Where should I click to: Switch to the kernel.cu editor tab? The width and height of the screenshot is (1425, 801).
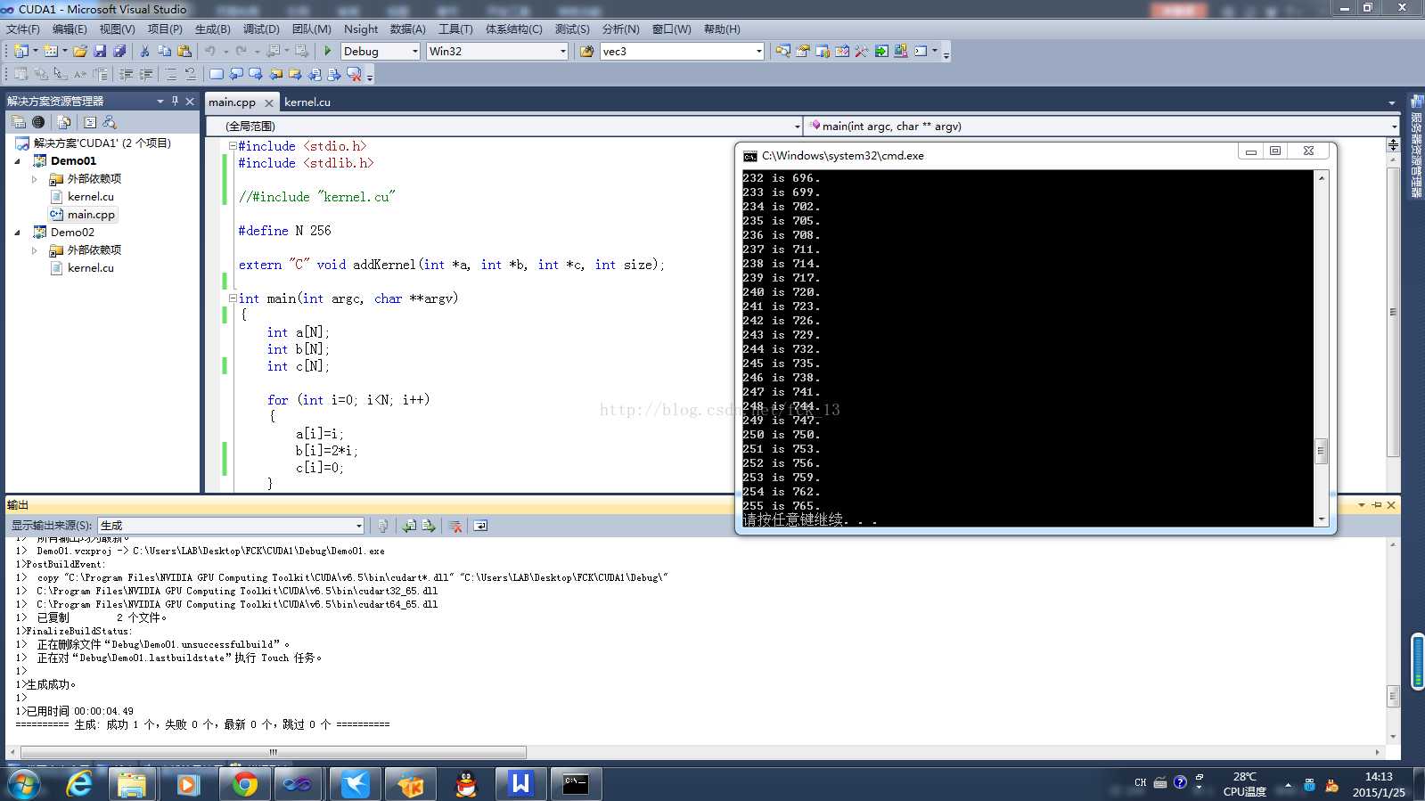click(307, 102)
